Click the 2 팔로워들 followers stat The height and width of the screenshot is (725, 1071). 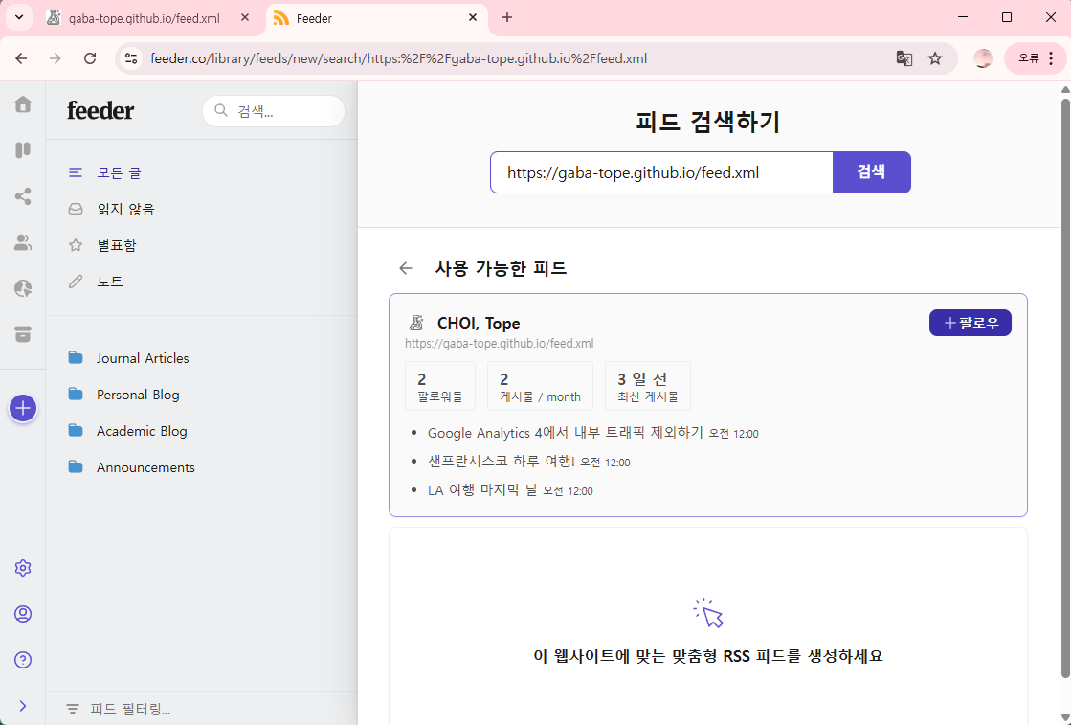point(440,386)
